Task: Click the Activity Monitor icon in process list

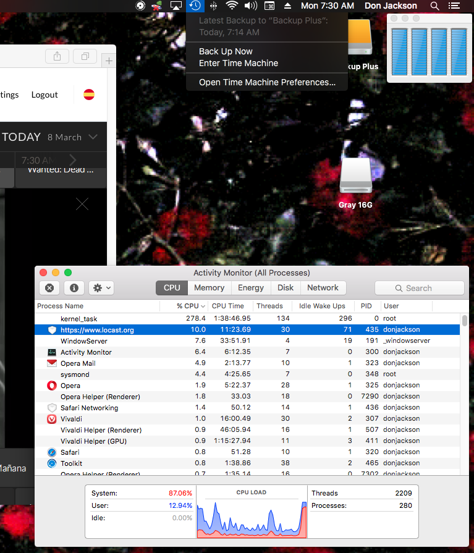Action: pyautogui.click(x=52, y=352)
